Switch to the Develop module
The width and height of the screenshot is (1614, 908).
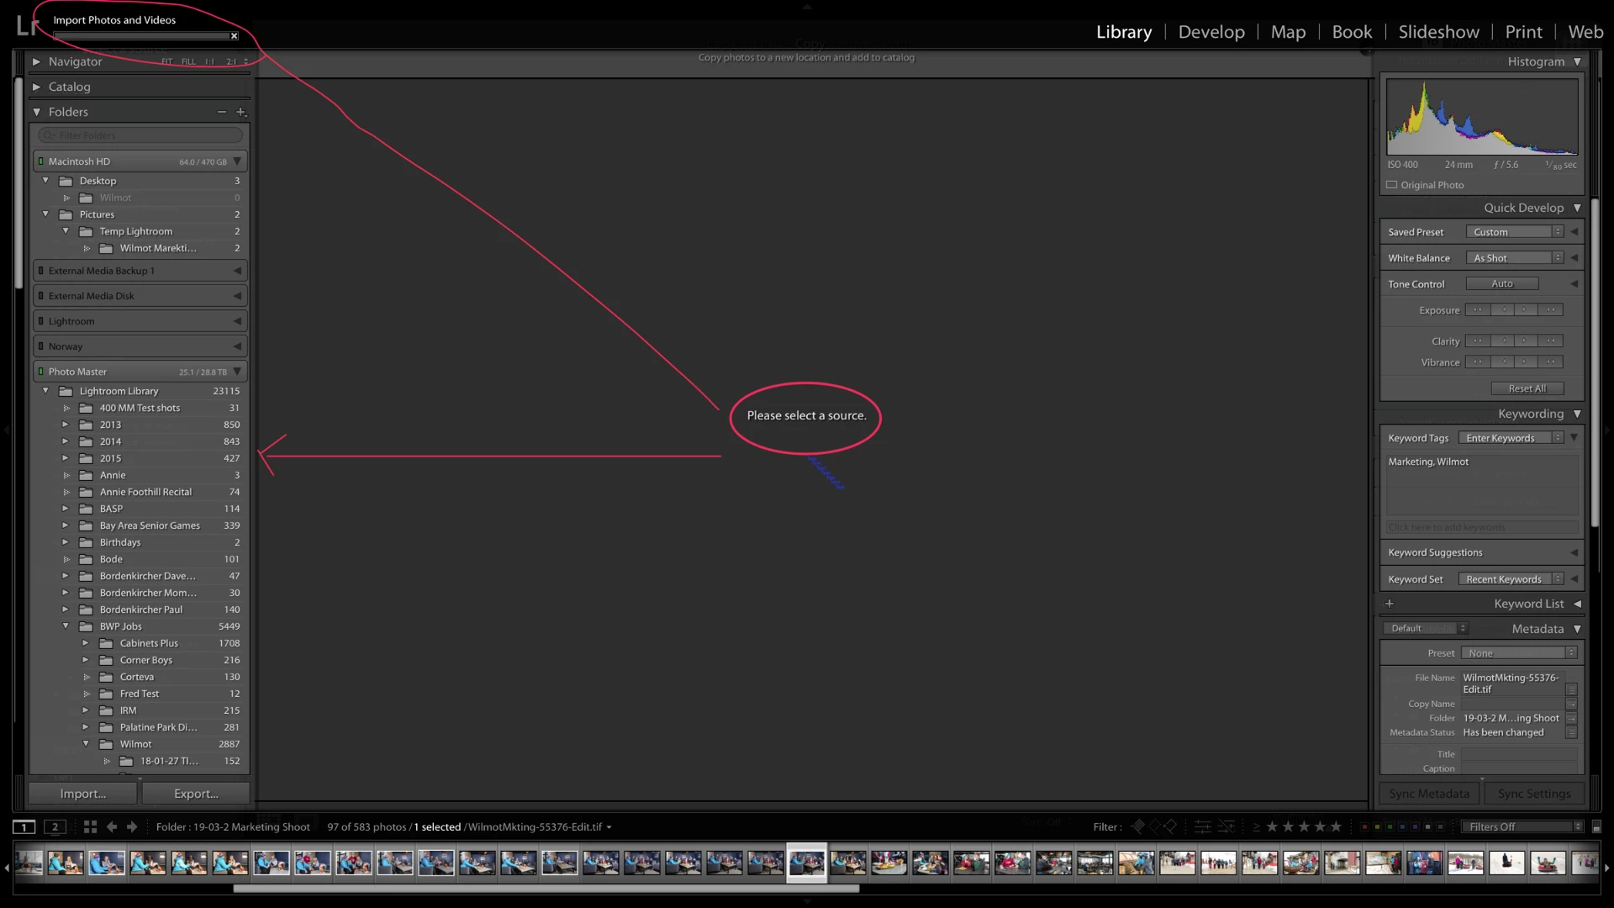click(1211, 32)
